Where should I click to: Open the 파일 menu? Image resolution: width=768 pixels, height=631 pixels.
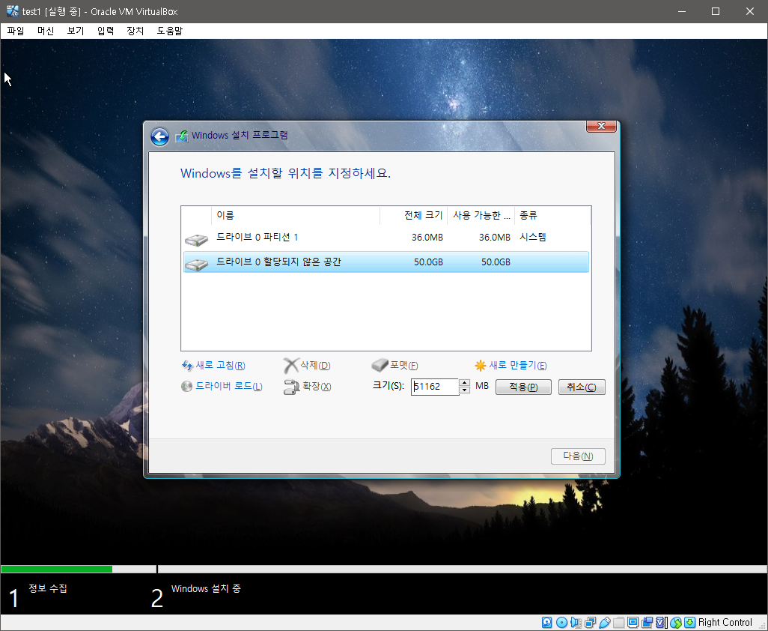tap(16, 31)
